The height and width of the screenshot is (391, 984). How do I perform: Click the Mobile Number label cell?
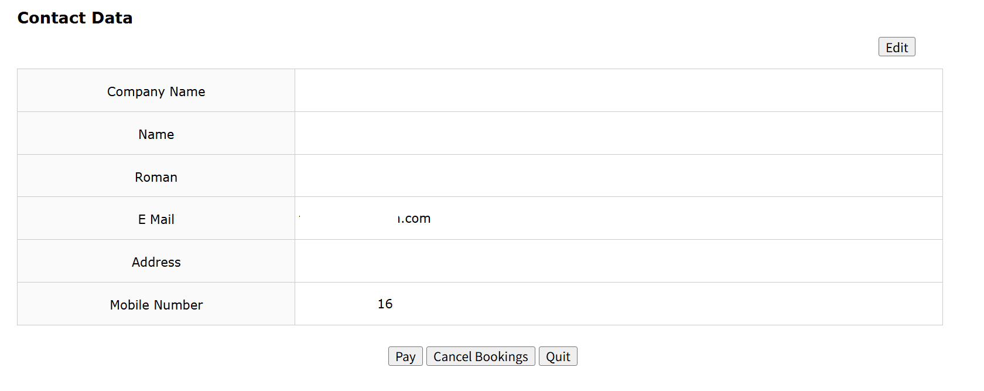point(156,305)
